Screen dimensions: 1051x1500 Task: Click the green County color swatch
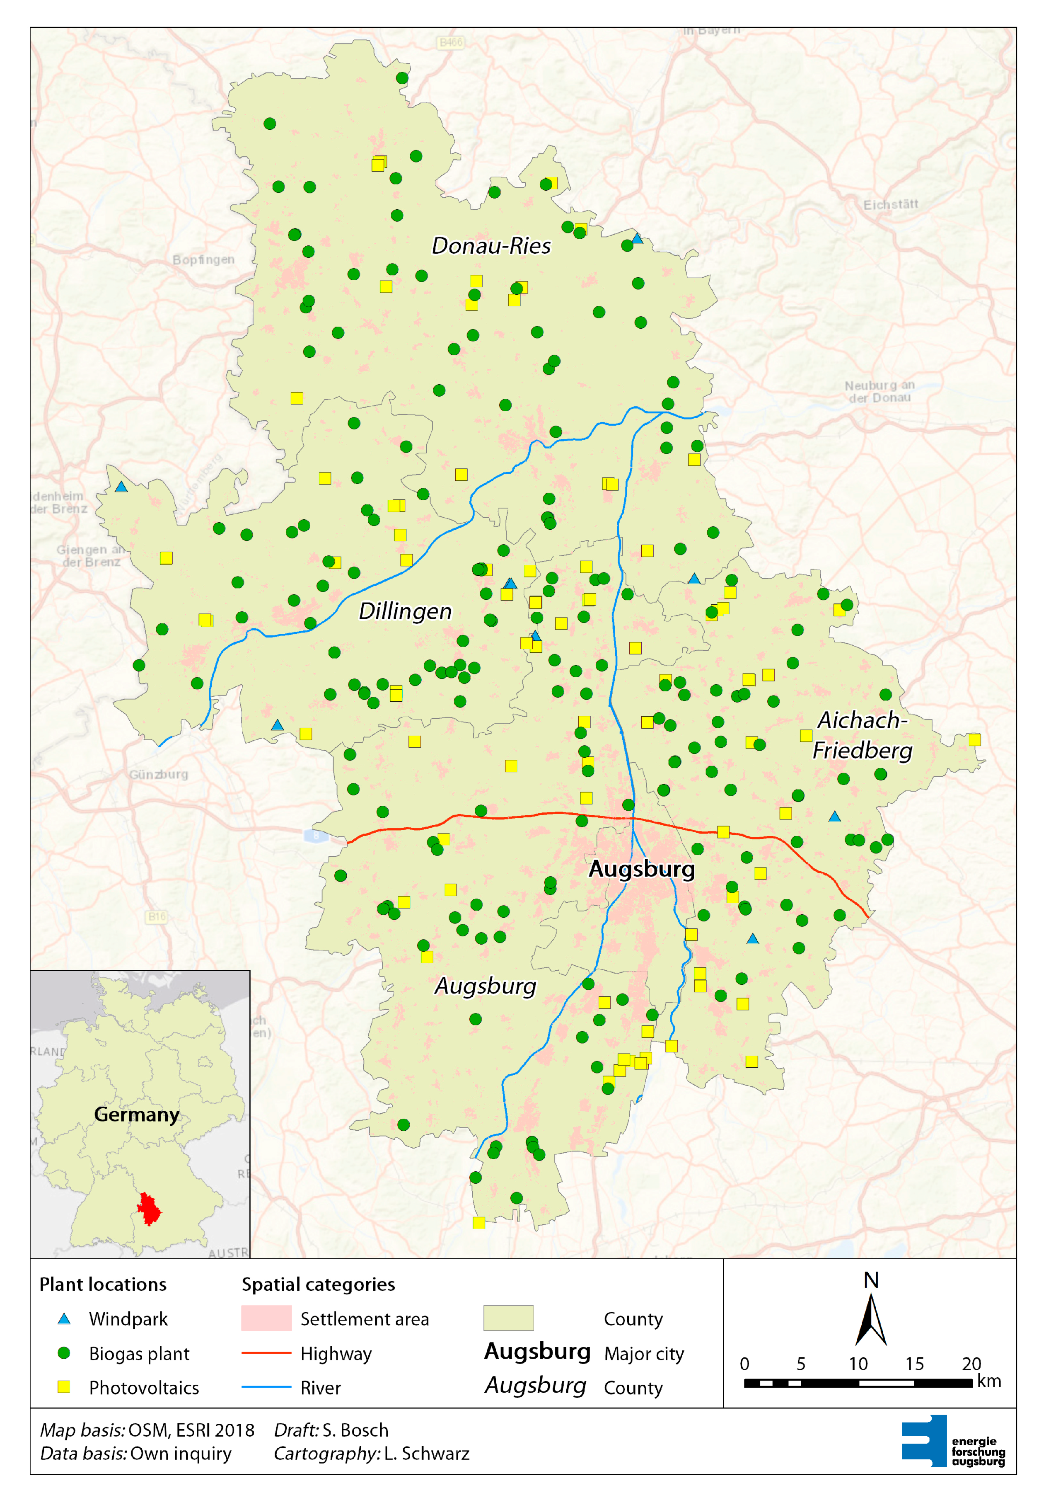509,1318
